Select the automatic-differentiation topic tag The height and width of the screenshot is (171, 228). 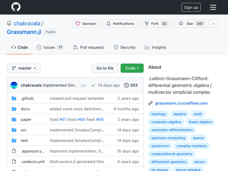point(172,130)
